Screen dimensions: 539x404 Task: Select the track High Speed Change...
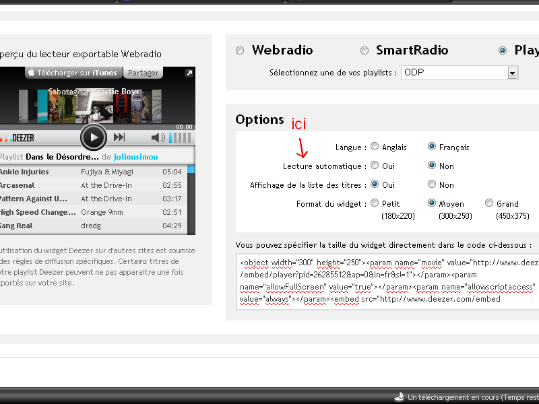pos(38,212)
